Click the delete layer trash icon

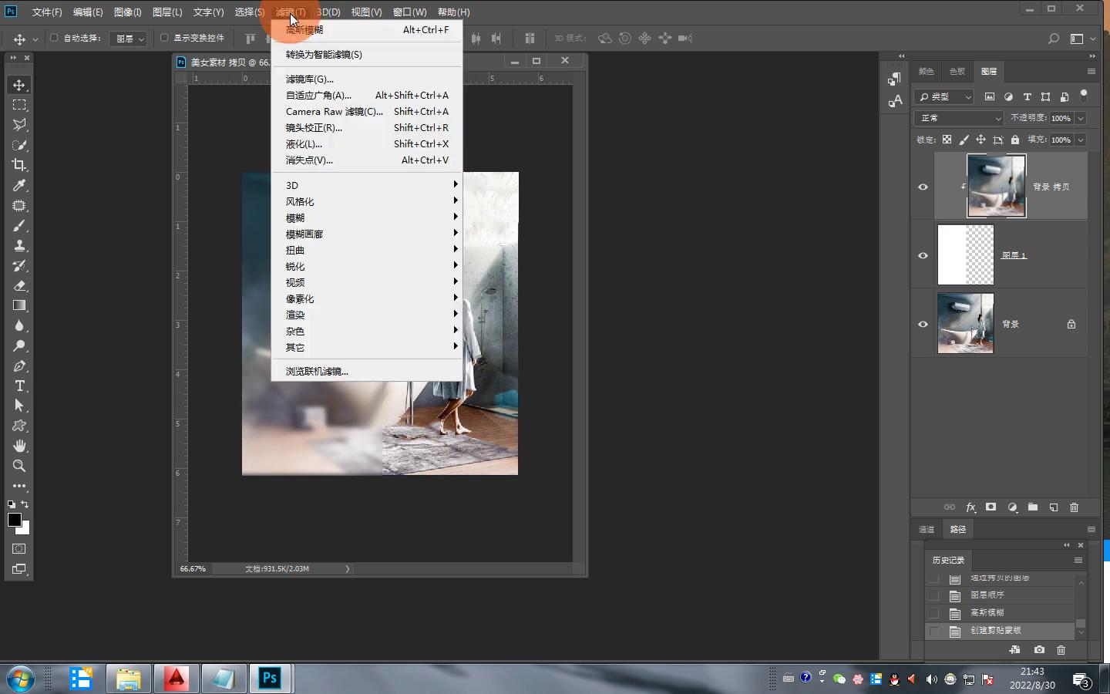click(x=1074, y=507)
